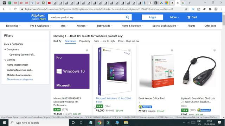Sort by Relevance
225x126 pixels.
pyautogui.click(x=70, y=41)
